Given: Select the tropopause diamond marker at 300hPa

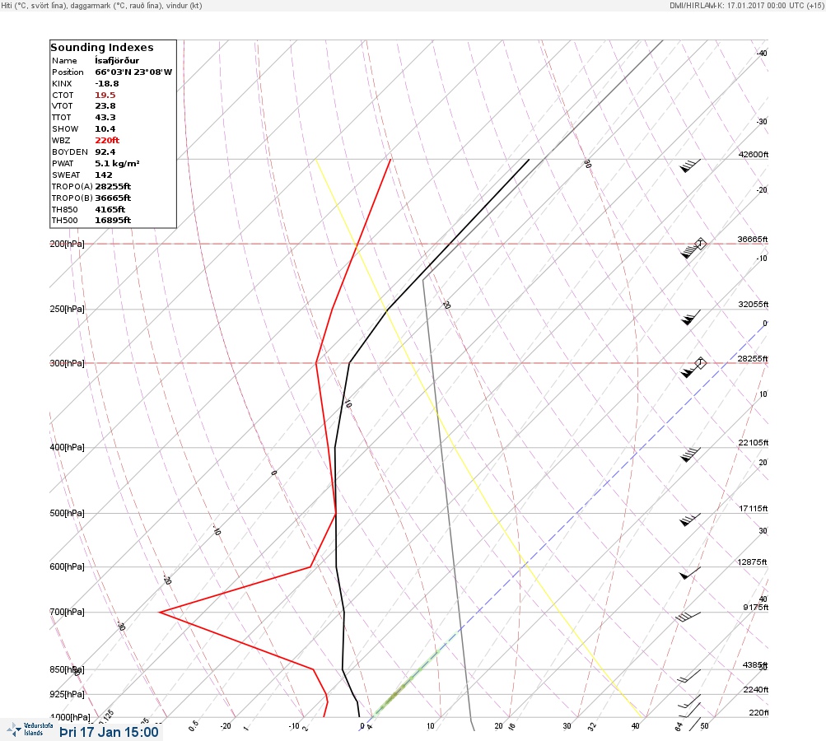Looking at the screenshot, I should click(700, 363).
